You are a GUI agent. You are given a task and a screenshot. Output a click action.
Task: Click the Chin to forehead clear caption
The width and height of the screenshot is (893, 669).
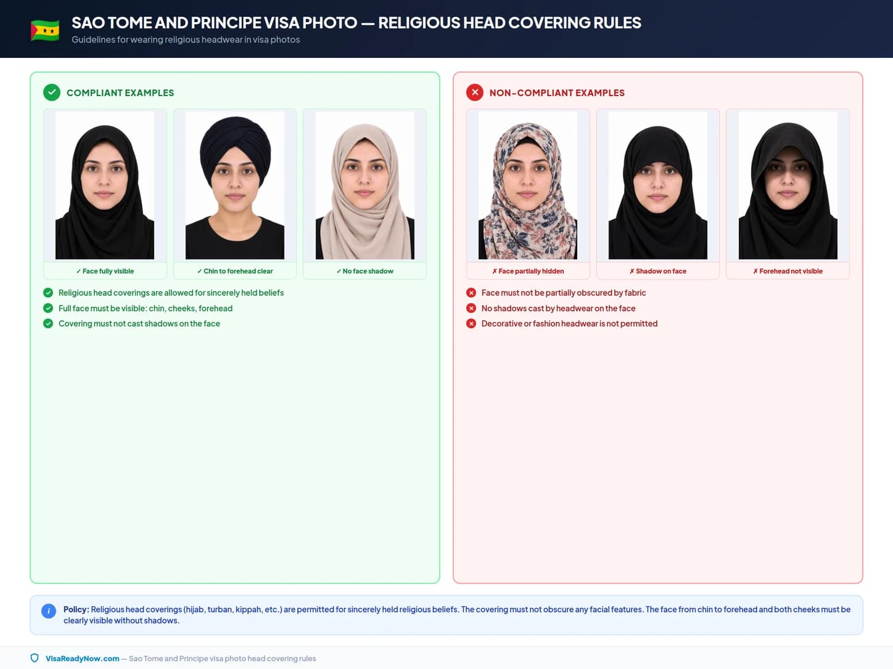click(x=235, y=271)
